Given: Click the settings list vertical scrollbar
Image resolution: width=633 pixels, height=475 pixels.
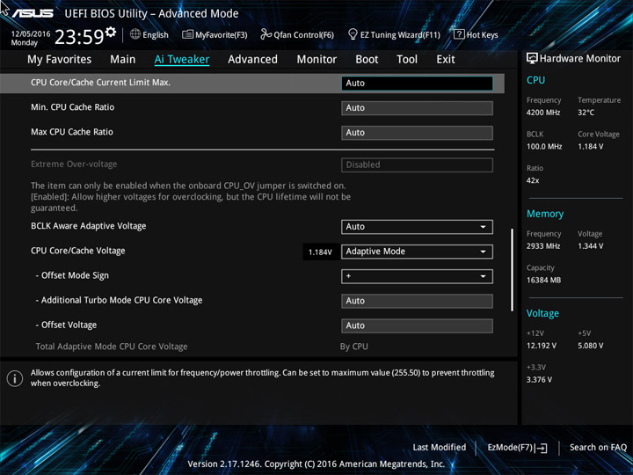Looking at the screenshot, I should (x=513, y=270).
